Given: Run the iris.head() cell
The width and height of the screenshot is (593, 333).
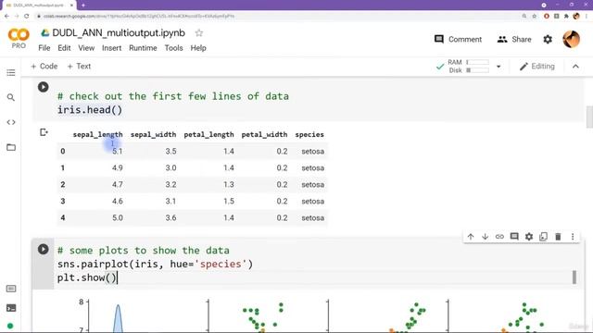Looking at the screenshot, I should pos(44,87).
